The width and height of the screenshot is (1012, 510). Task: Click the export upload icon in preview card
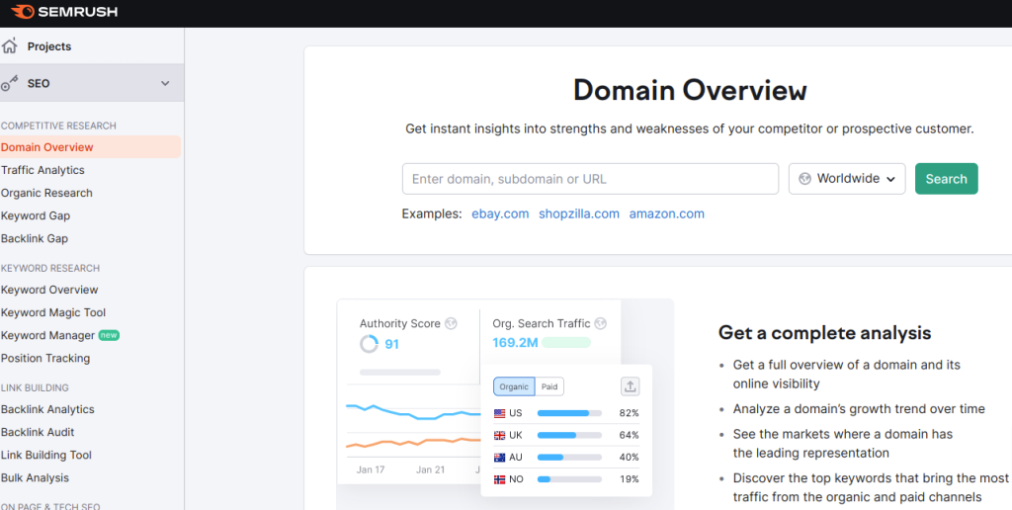630,386
